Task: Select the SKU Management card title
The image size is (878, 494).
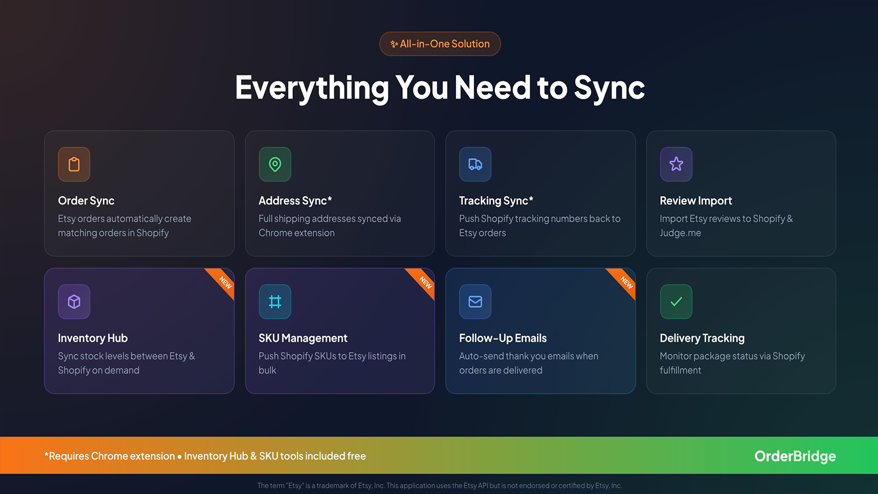Action: (303, 338)
